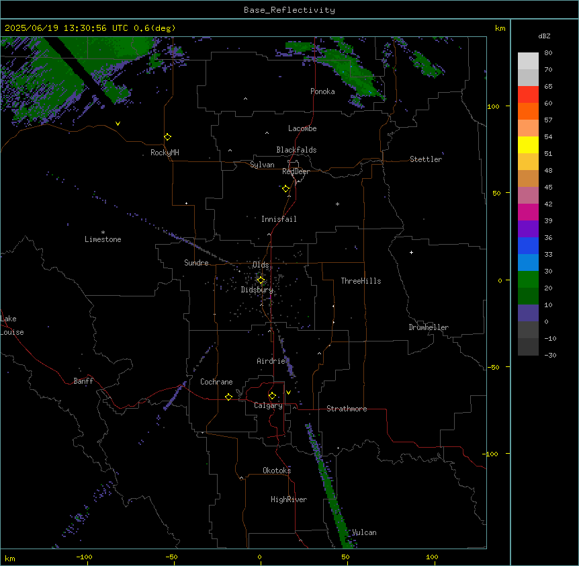Select the purple 39-36 dBZ color swatch
579x566 pixels.
528,229
